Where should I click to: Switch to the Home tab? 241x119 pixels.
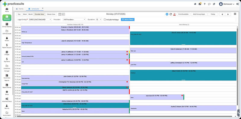pos(20,9)
